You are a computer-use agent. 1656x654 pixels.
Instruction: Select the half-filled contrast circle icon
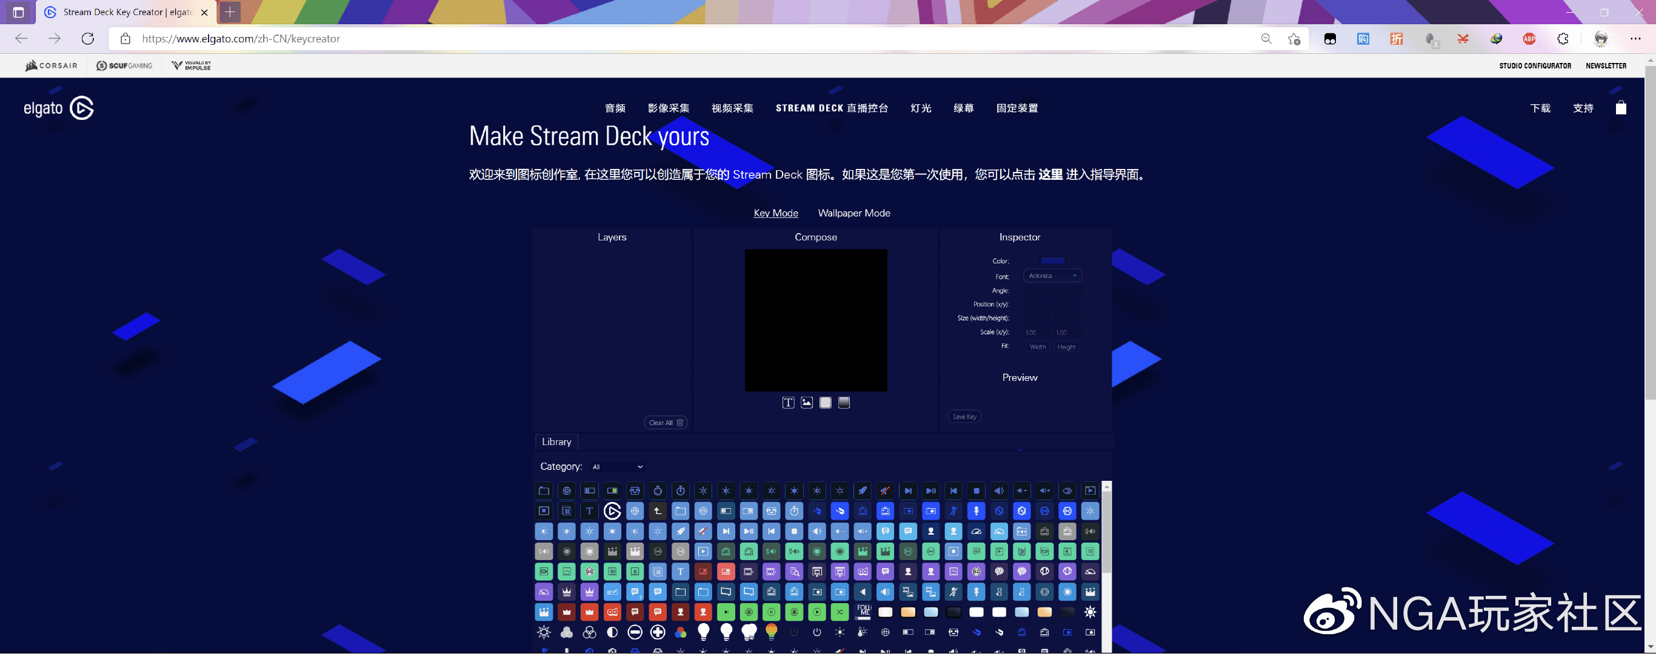(612, 632)
